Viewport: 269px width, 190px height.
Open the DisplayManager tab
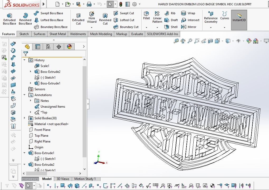coord(69,47)
